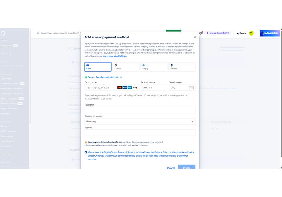Screen dimensions: 282x197
Task: Click the search magnifier icon
Action: point(38,33)
